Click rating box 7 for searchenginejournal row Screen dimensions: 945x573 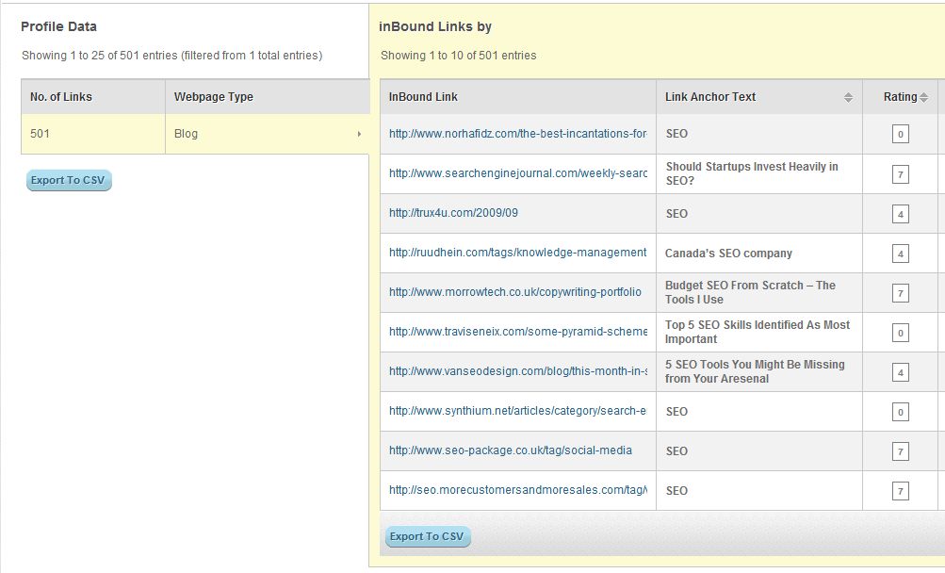tap(901, 175)
